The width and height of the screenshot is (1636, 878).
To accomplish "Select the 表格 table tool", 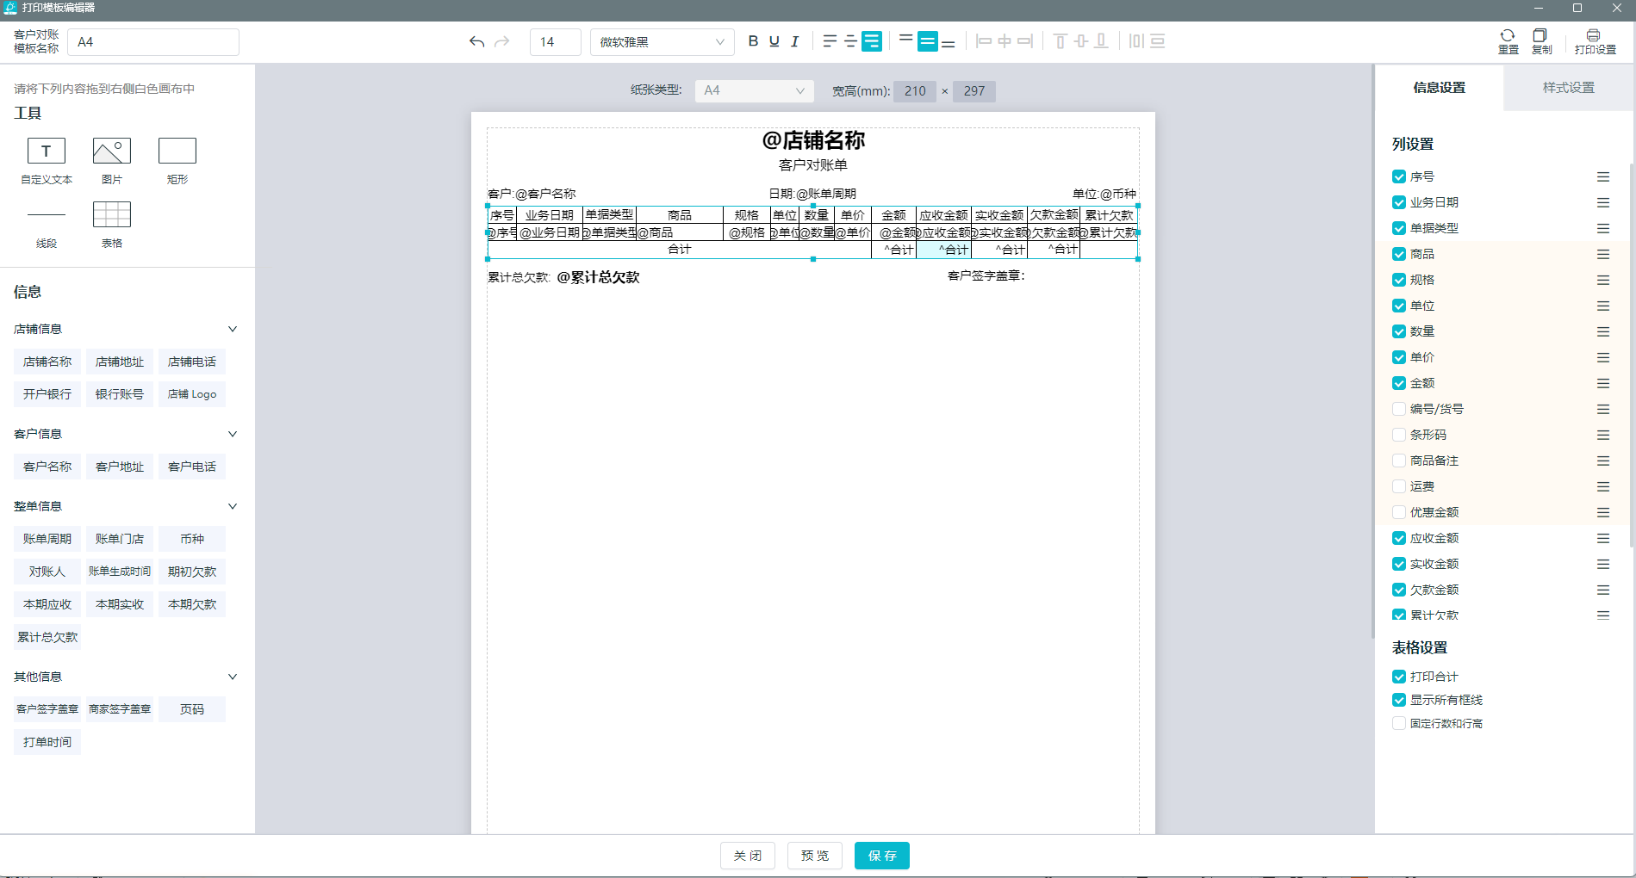I will click(x=112, y=225).
